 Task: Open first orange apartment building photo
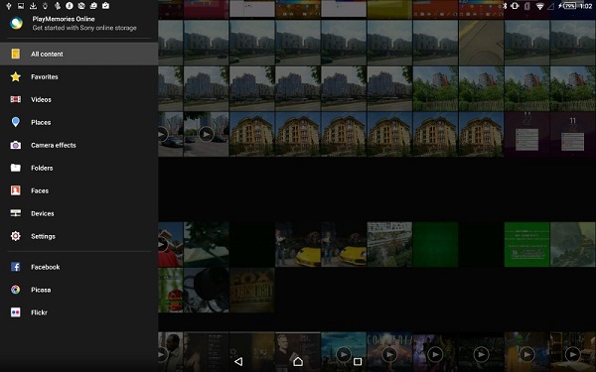pos(252,134)
